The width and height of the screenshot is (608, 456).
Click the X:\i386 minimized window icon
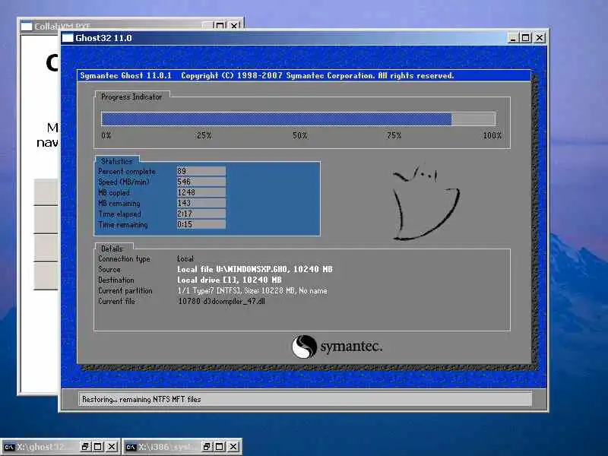(x=131, y=447)
